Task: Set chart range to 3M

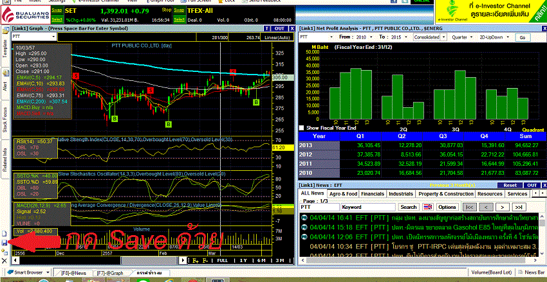Action: click(279, 260)
